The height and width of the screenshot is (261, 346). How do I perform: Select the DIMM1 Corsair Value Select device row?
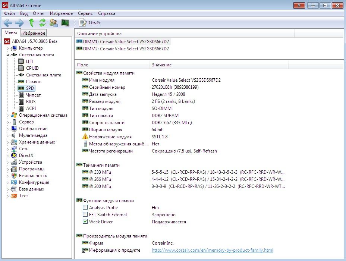point(123,42)
